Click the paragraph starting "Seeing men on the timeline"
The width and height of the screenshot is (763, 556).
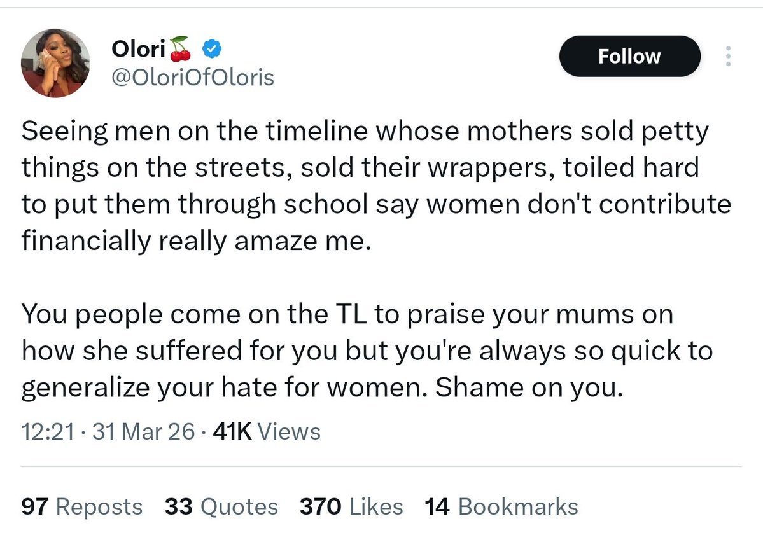tap(375, 185)
